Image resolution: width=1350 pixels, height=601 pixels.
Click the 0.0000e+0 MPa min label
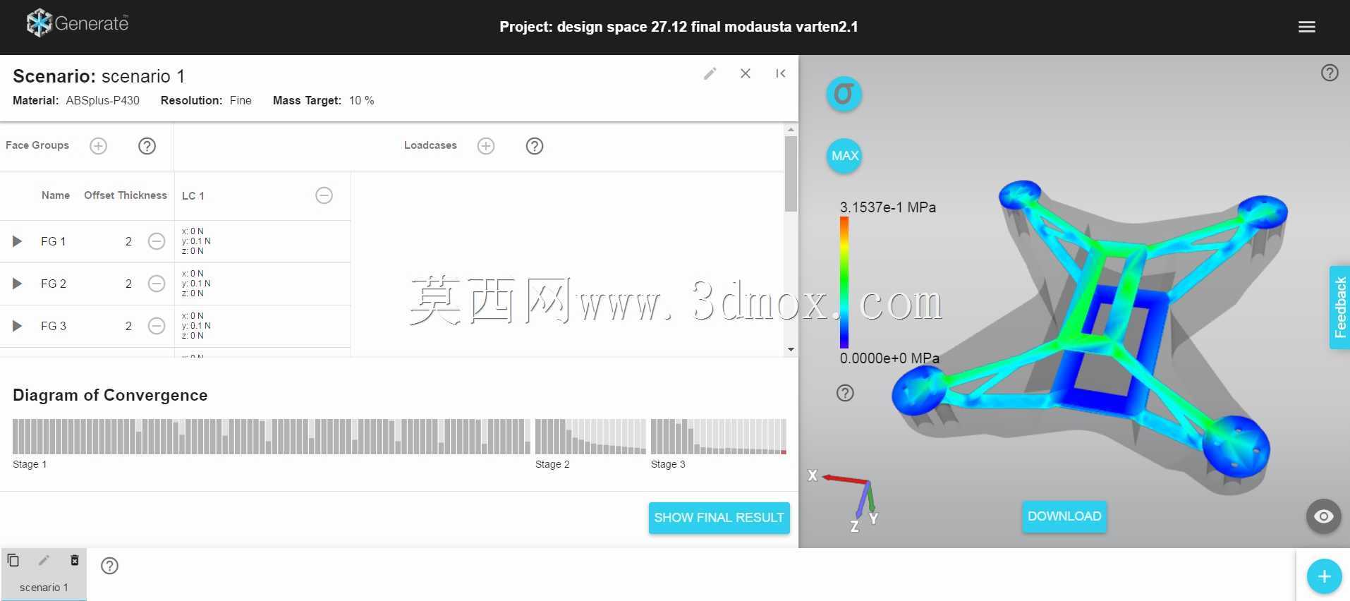coord(889,358)
